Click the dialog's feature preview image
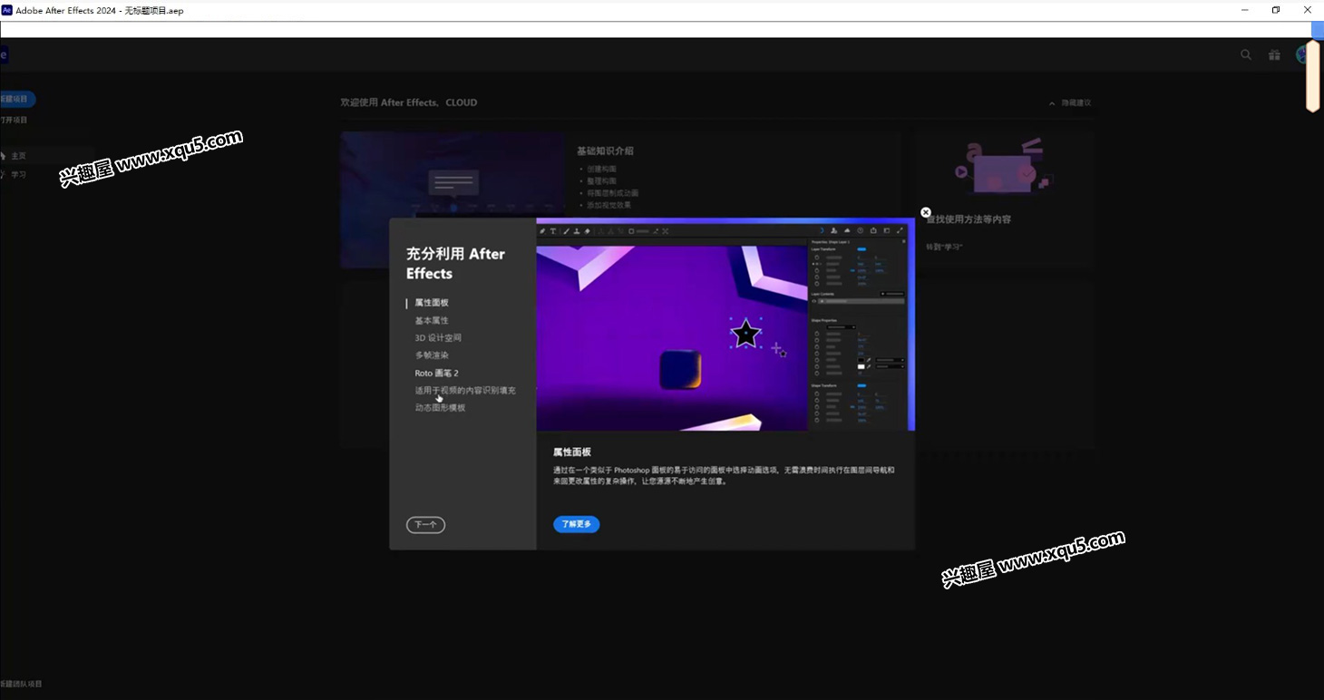The image size is (1324, 700). (725, 324)
